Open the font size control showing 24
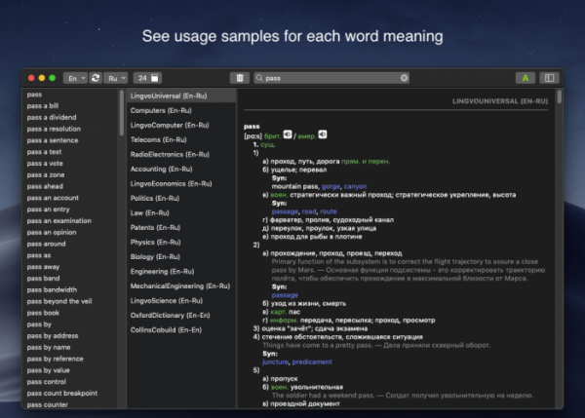The image size is (585, 418). (148, 78)
